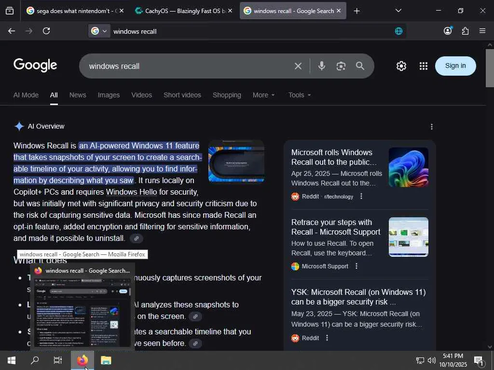
Task: Open AI Overview three-dot options
Action: (432, 127)
